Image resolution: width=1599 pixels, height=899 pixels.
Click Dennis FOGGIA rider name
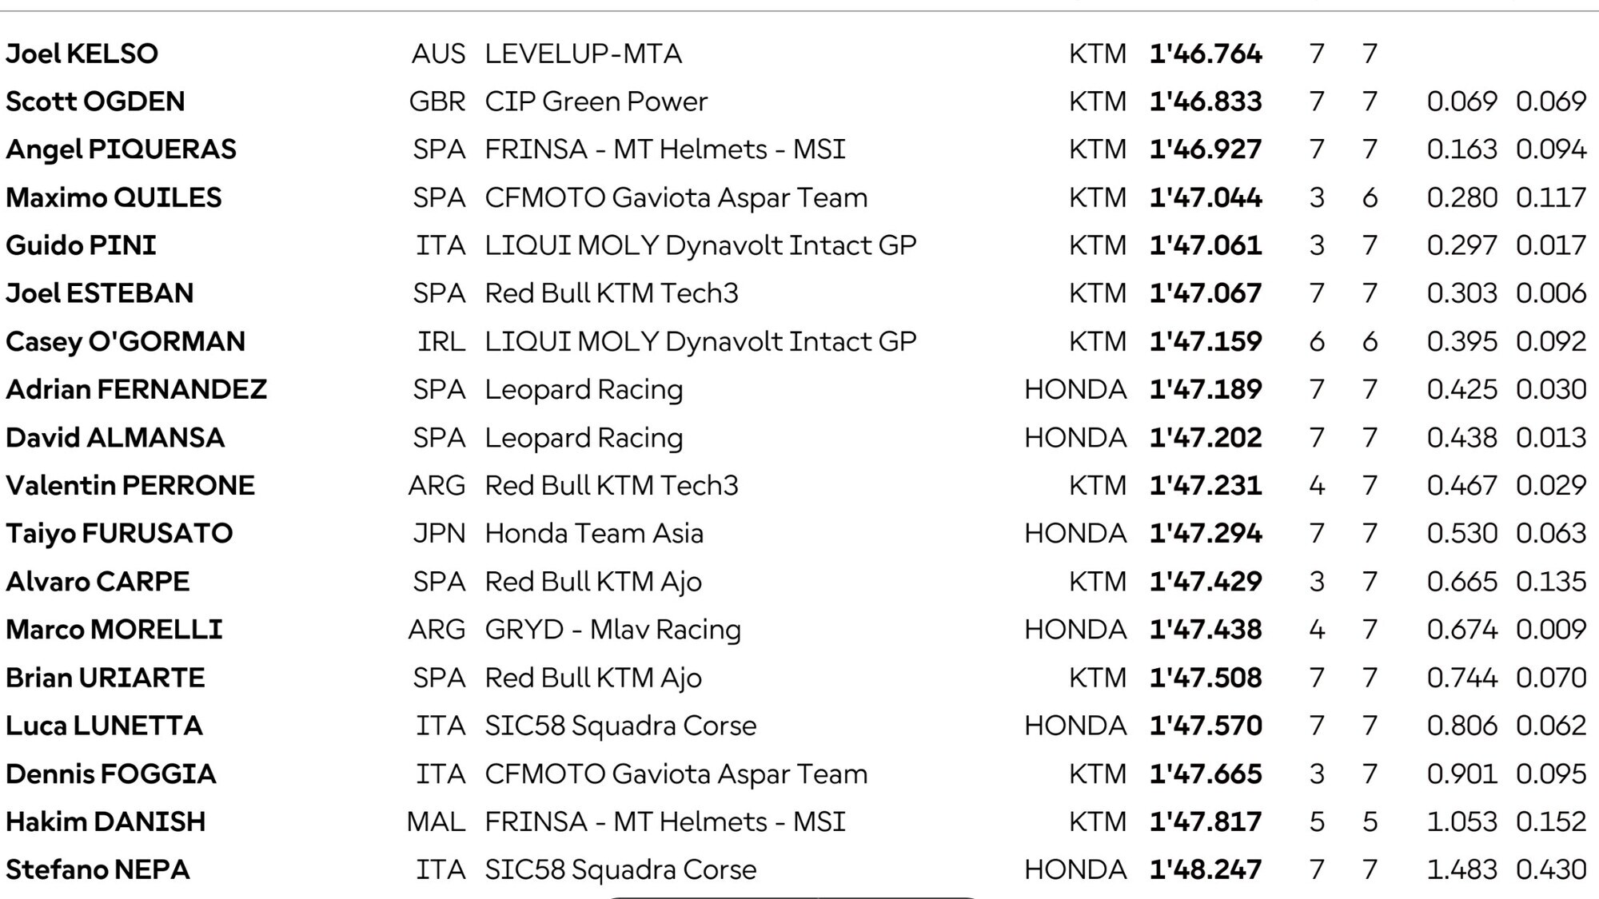point(110,774)
